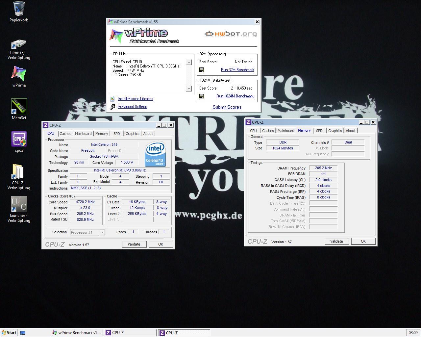The height and width of the screenshot is (337, 421).
Task: Click OK in left CPU-Z window
Action: pyautogui.click(x=161, y=244)
